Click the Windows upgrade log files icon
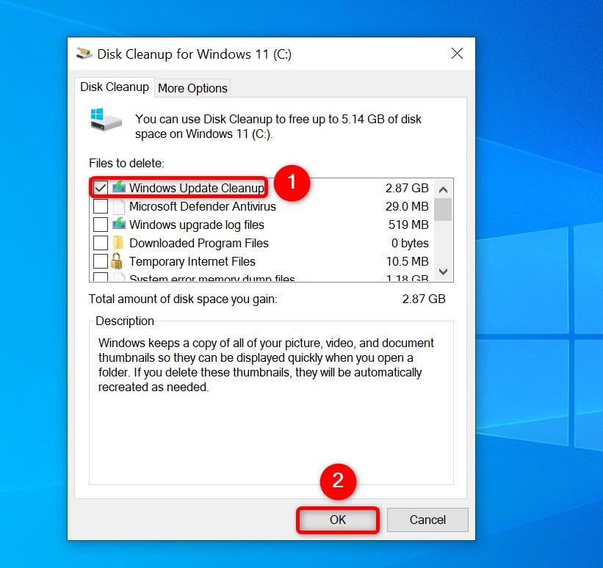603x568 pixels. coord(118,225)
